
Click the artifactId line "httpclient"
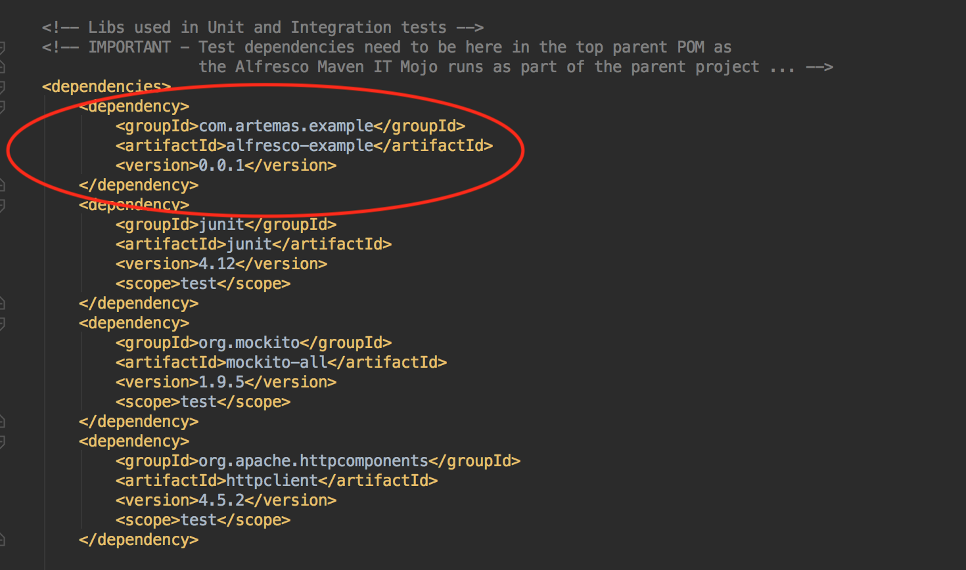point(277,481)
